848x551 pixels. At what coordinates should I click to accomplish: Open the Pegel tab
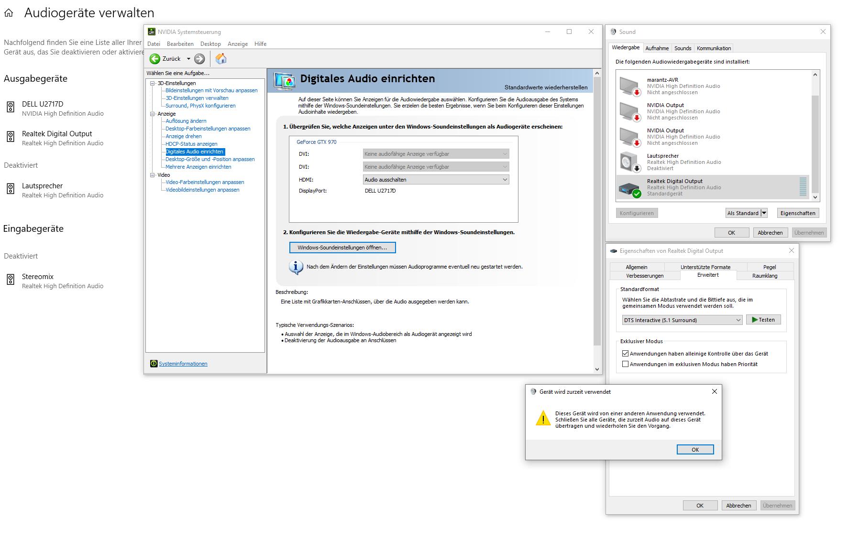tap(770, 267)
